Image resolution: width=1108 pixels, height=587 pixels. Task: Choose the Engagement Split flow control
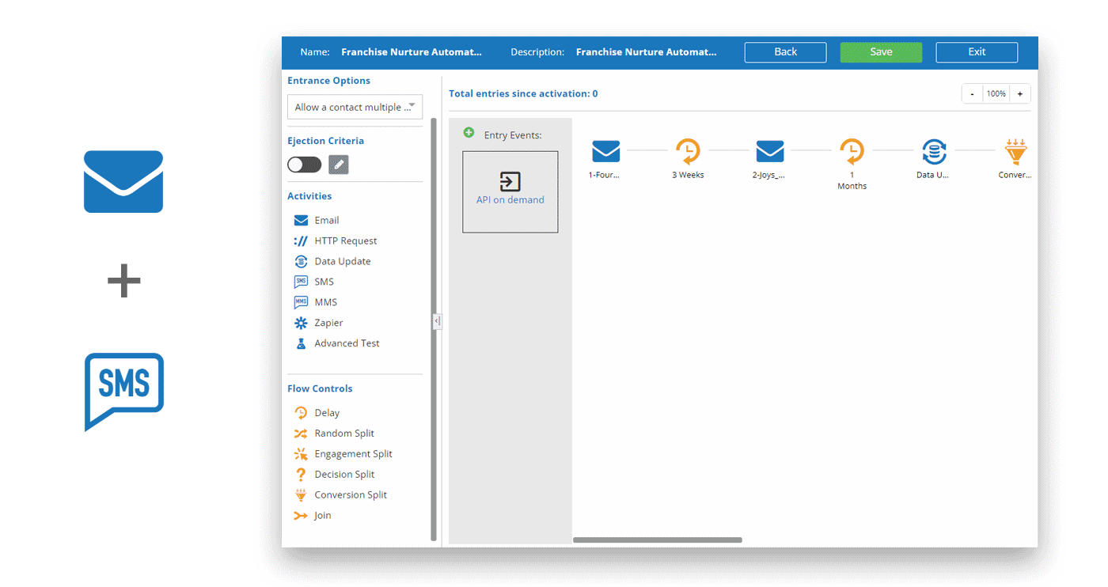[x=353, y=454]
